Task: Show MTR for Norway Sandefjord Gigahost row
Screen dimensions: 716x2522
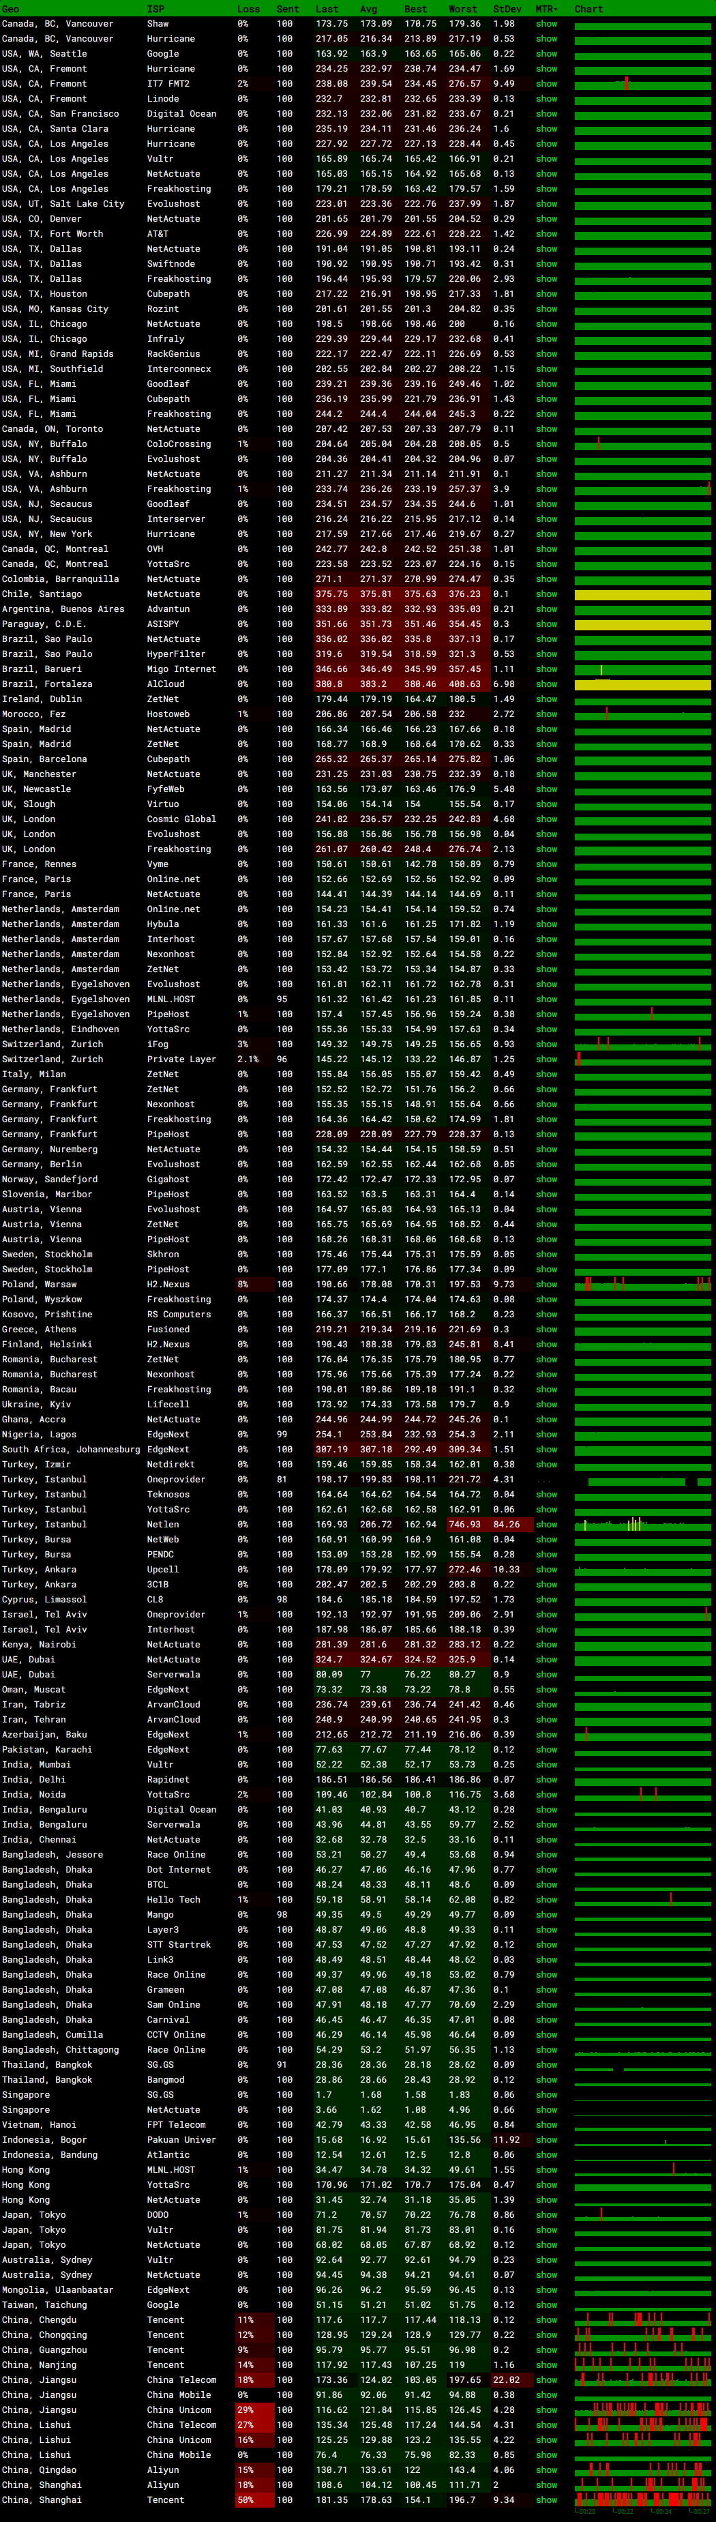Action: (547, 1179)
